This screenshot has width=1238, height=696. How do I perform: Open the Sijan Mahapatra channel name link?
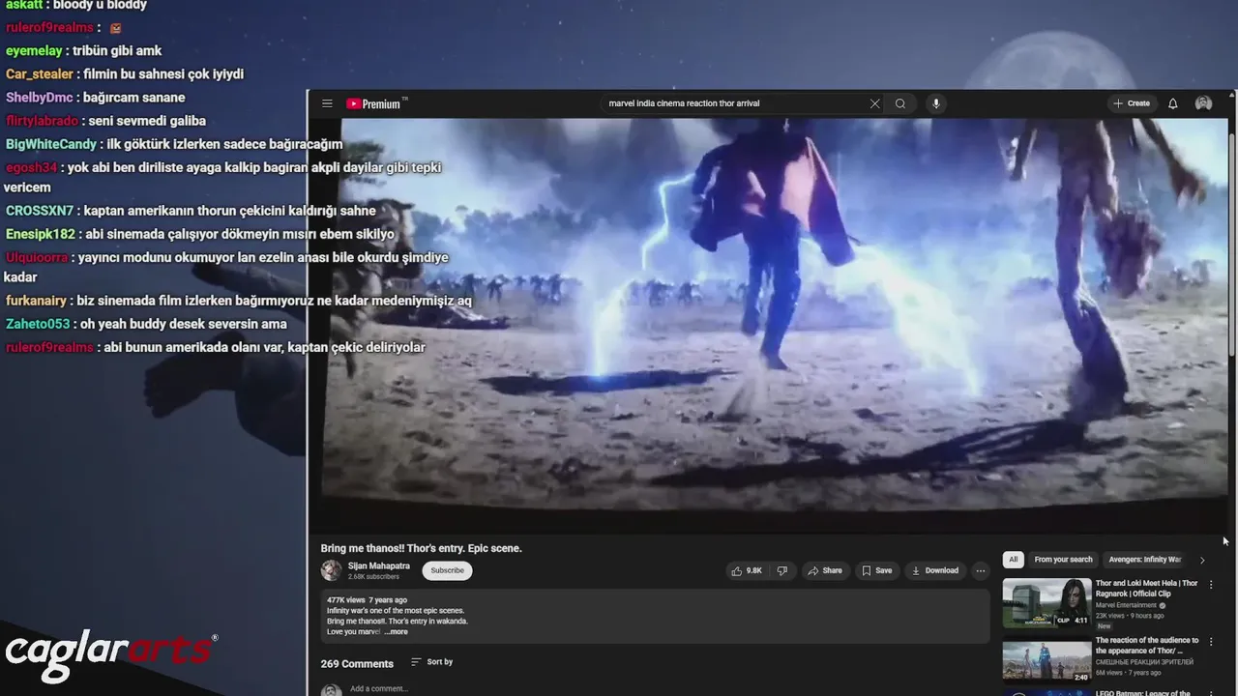click(x=379, y=566)
